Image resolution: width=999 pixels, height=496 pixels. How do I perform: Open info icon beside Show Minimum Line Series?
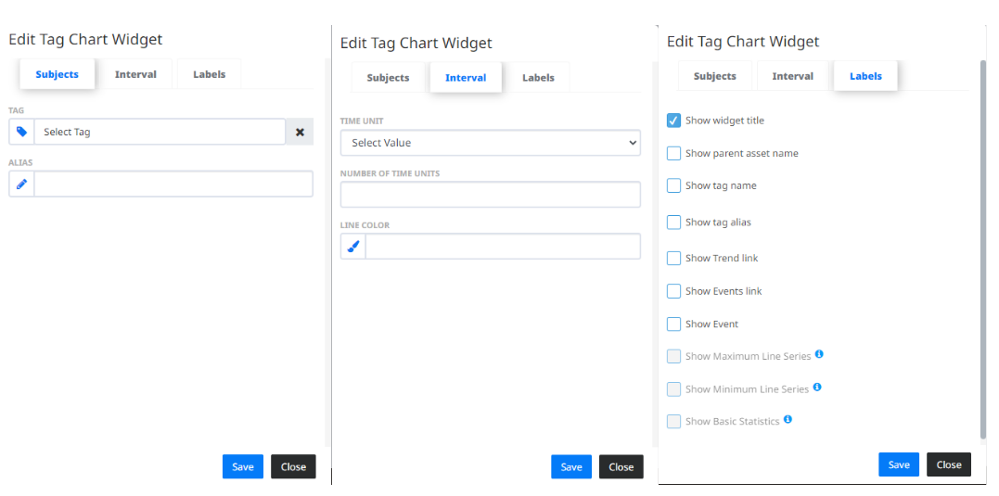(817, 387)
